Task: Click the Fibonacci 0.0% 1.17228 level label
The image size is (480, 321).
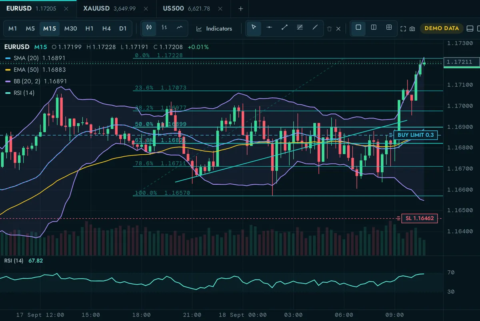Action: coord(159,56)
